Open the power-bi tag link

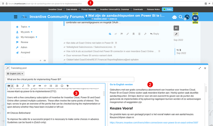[113, 19]
